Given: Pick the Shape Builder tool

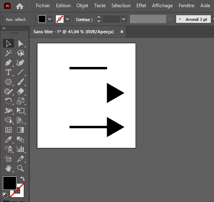Looking at the screenshot, I should pos(8,120).
